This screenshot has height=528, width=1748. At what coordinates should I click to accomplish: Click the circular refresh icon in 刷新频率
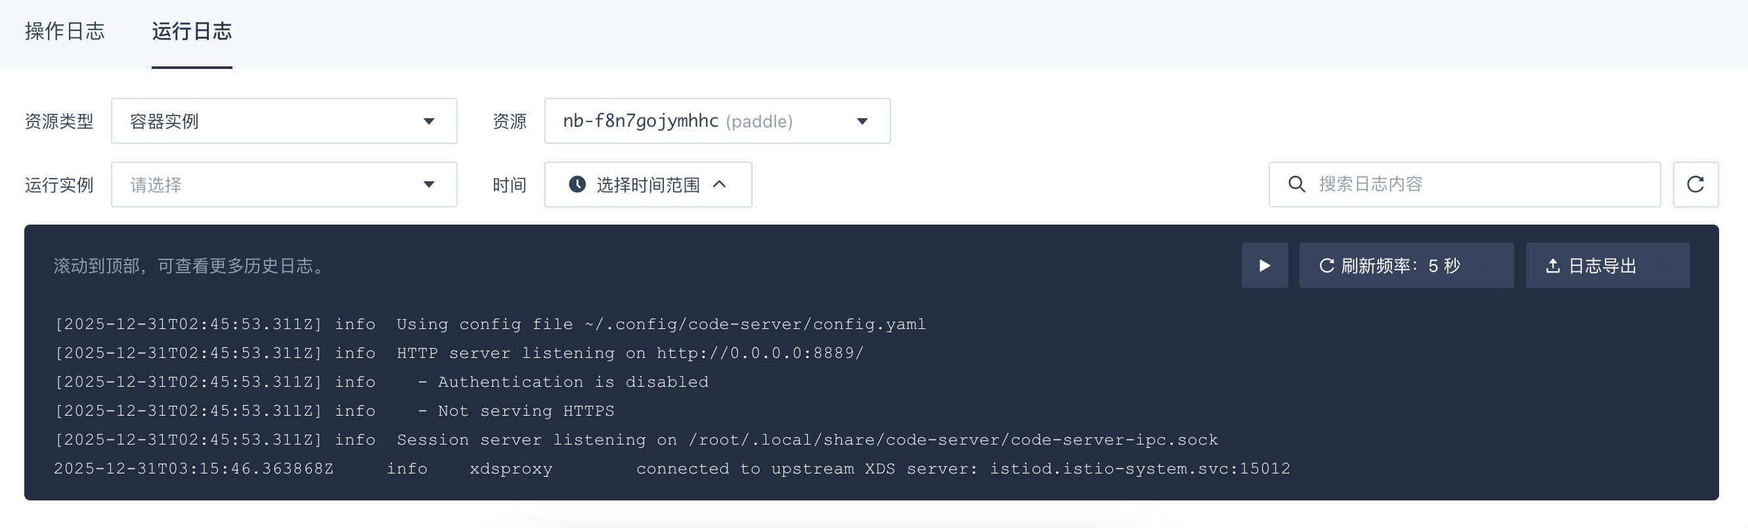click(x=1326, y=265)
